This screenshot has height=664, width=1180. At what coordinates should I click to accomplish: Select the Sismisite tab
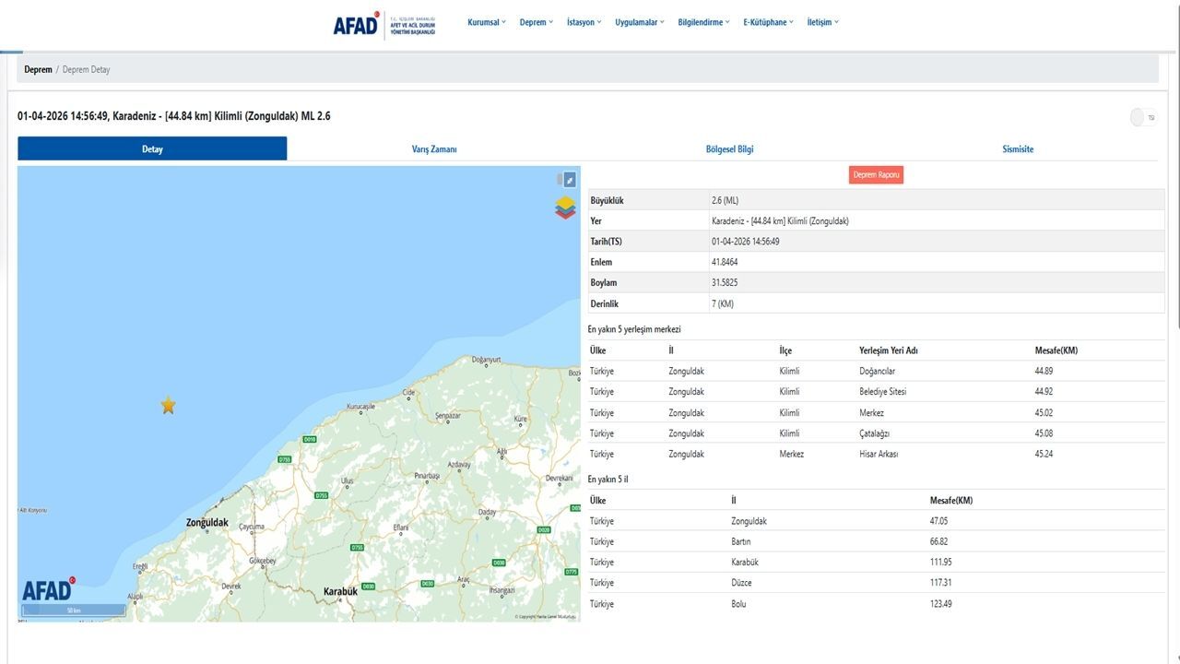coord(1018,148)
